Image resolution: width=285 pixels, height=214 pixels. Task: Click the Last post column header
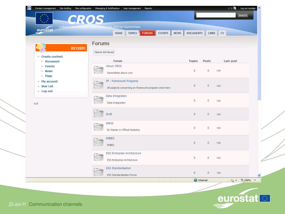click(x=230, y=61)
